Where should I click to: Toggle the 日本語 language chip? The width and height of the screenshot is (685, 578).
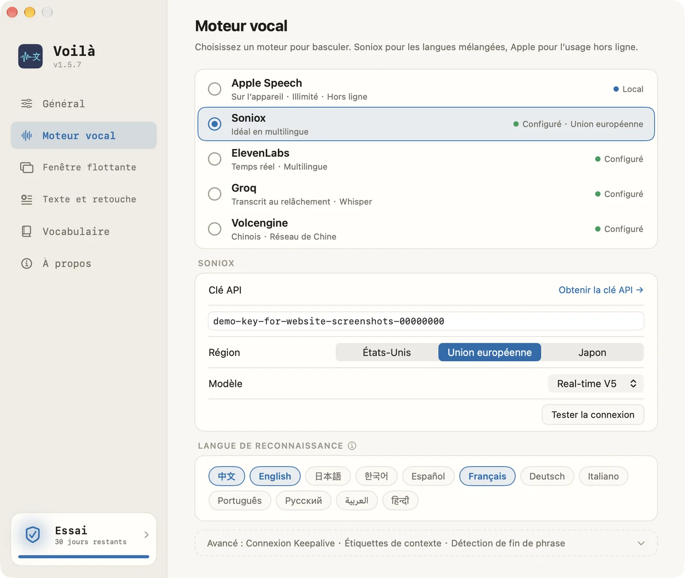tap(328, 476)
